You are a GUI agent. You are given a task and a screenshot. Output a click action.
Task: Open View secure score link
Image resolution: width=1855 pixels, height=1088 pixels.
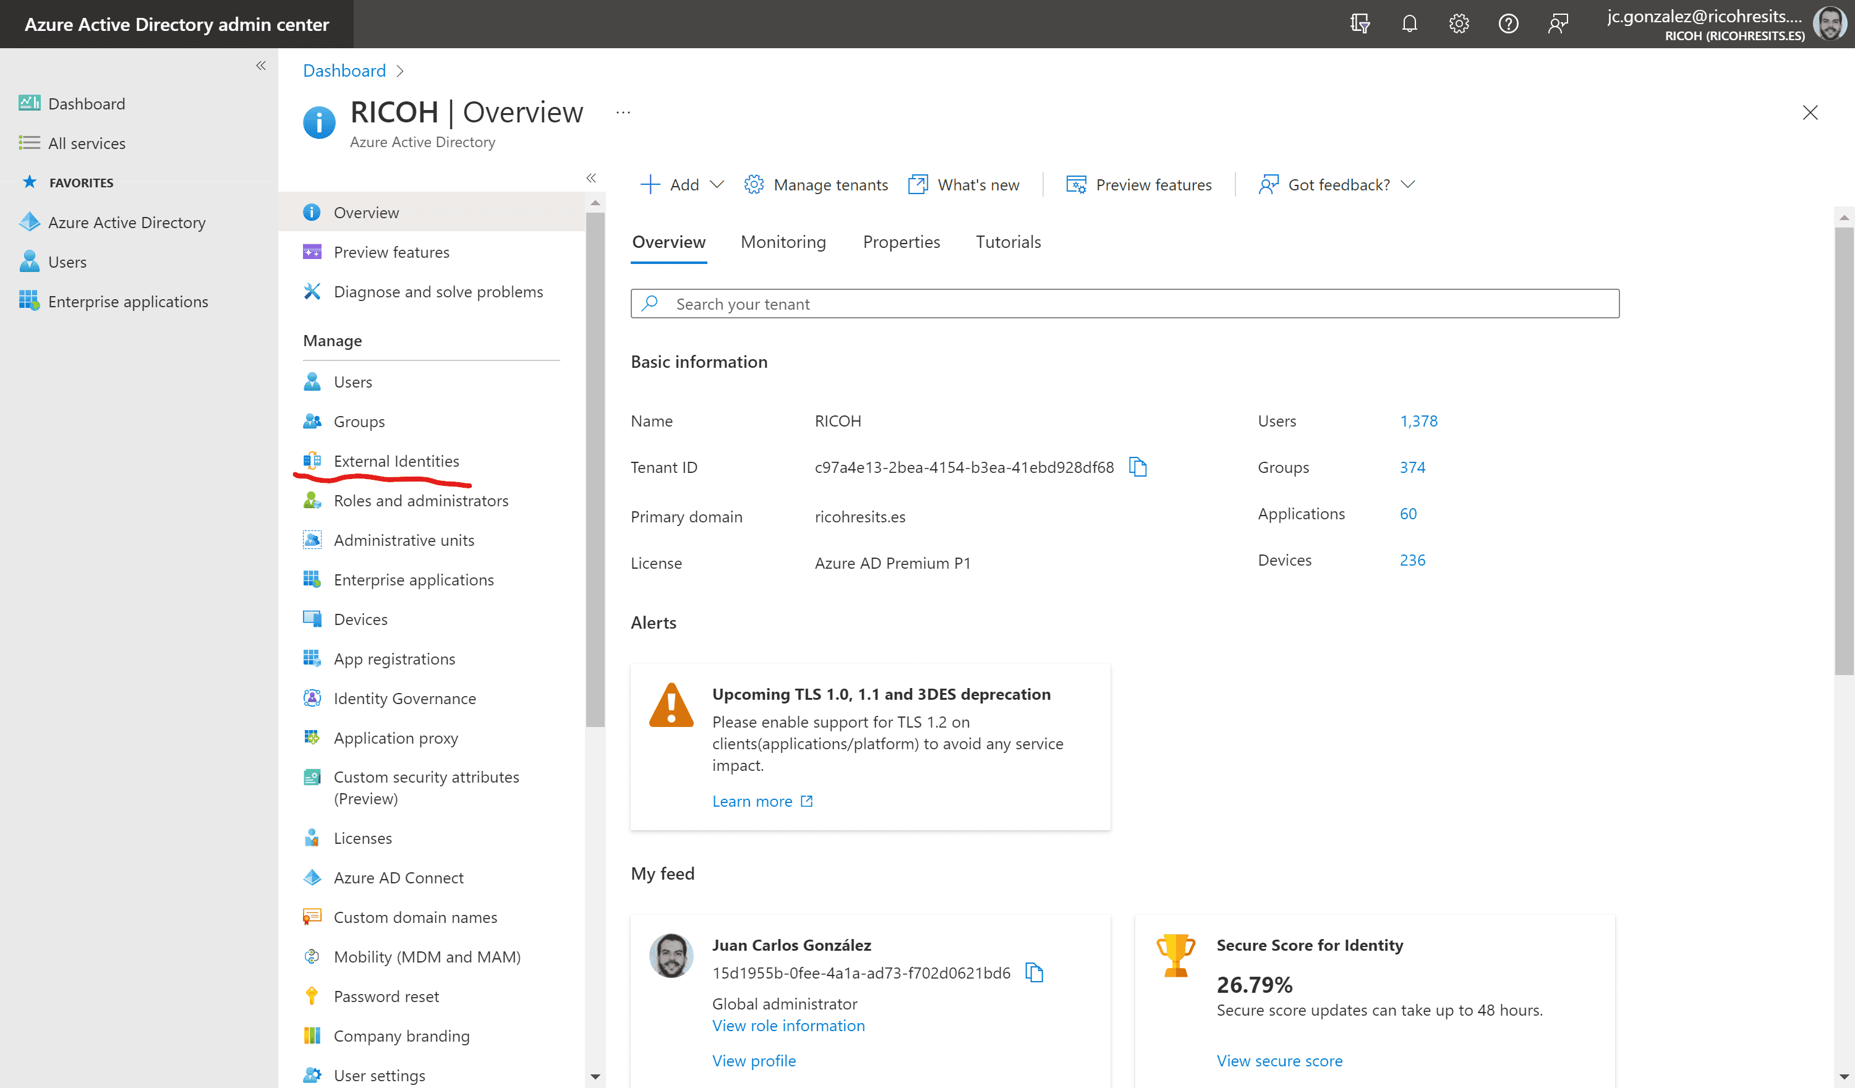[1279, 1061]
